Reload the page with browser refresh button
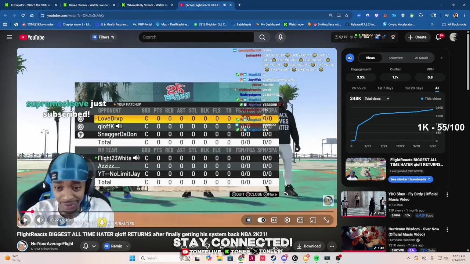 click(x=23, y=15)
